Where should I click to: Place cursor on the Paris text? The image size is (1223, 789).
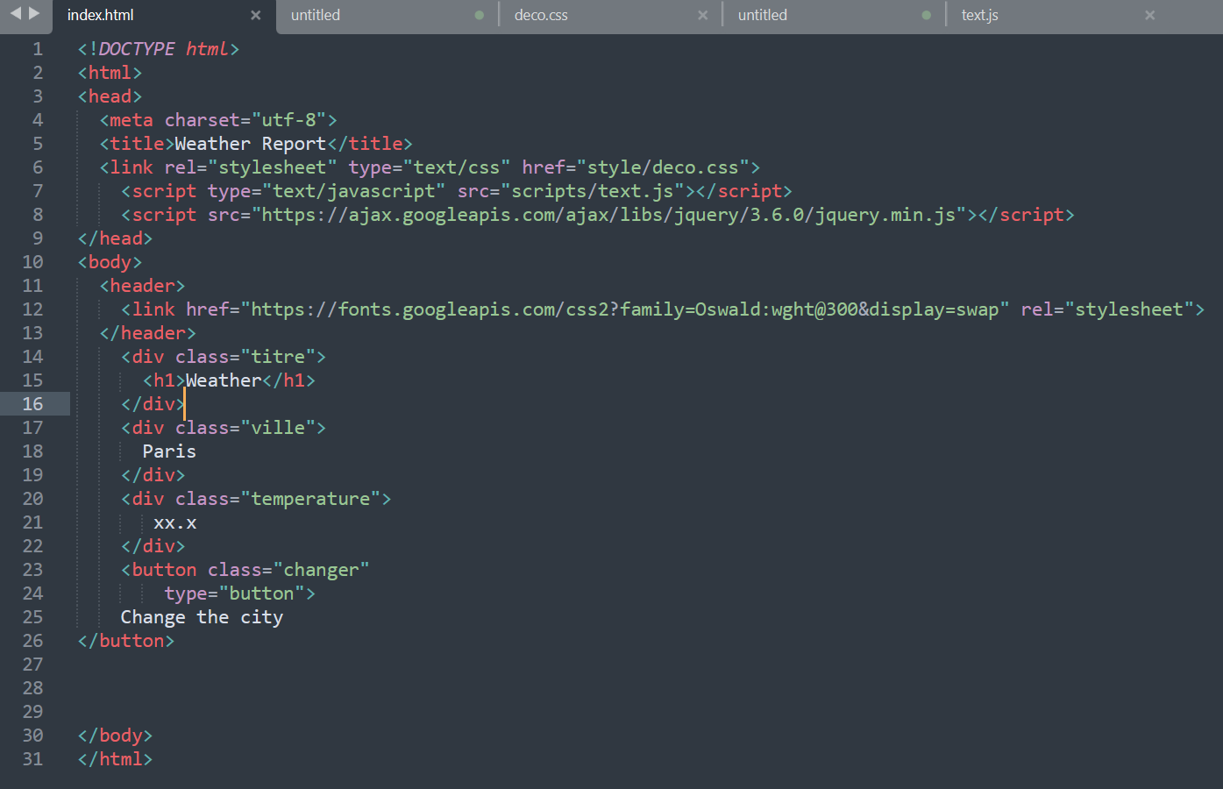(168, 451)
